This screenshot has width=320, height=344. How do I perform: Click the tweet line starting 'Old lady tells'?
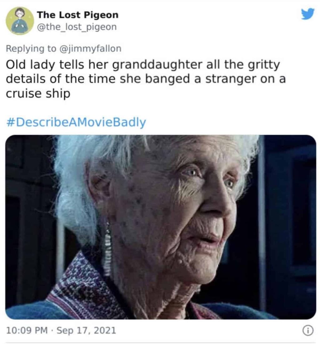(x=143, y=65)
